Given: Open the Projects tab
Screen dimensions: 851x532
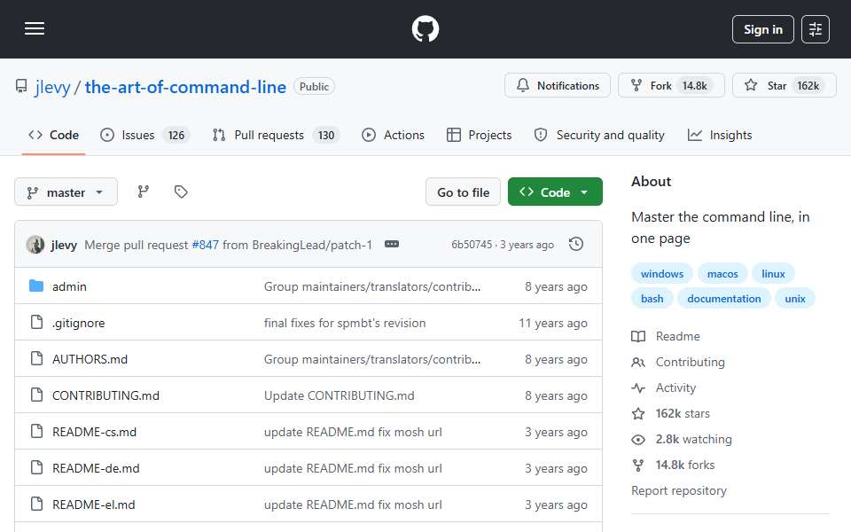Looking at the screenshot, I should 479,135.
